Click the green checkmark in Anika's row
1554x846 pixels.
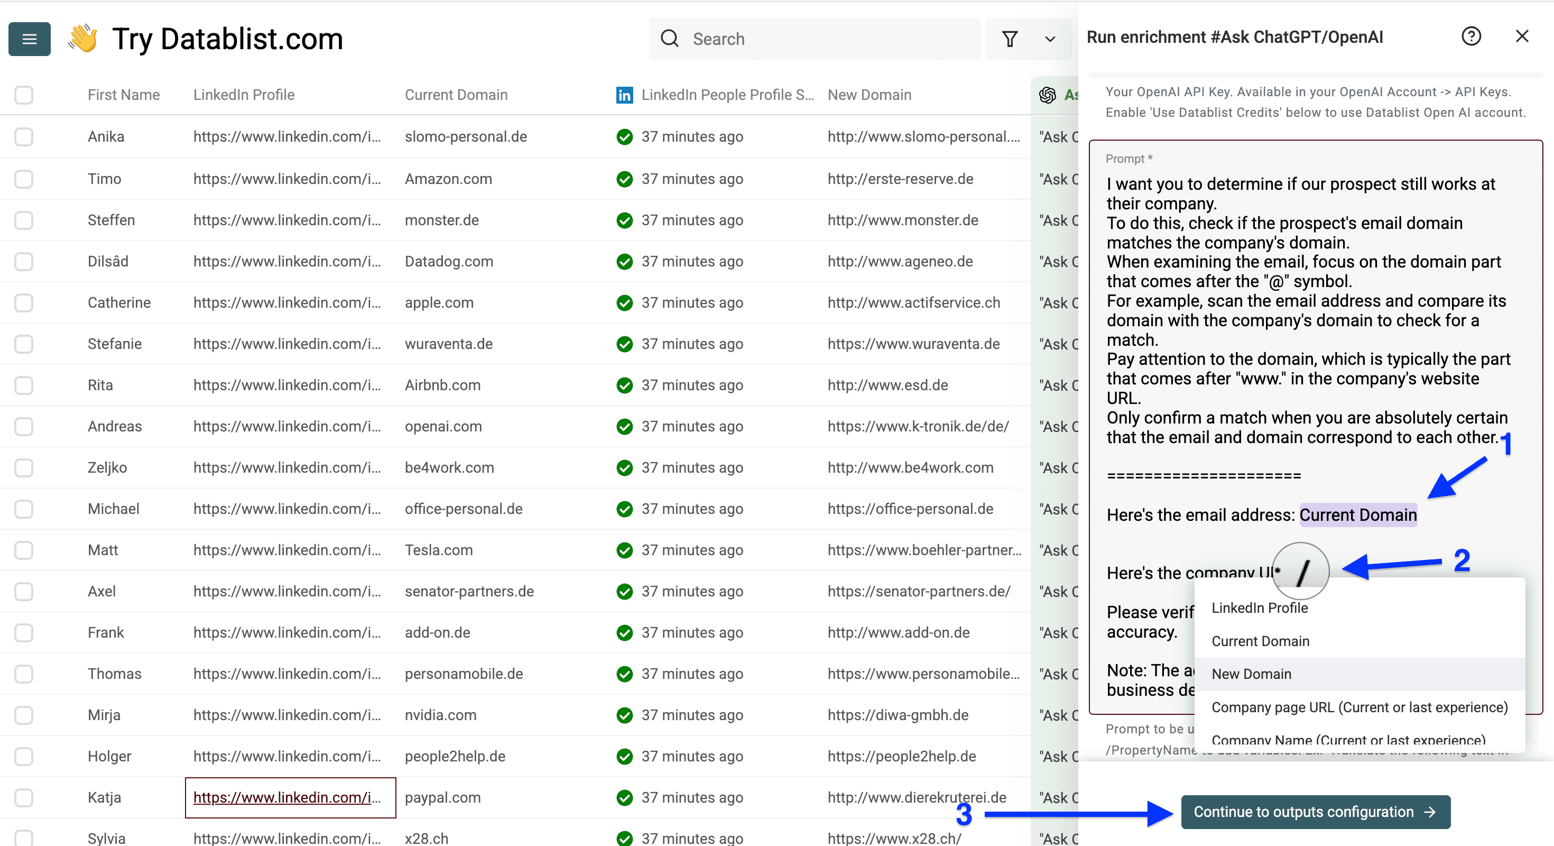(625, 136)
